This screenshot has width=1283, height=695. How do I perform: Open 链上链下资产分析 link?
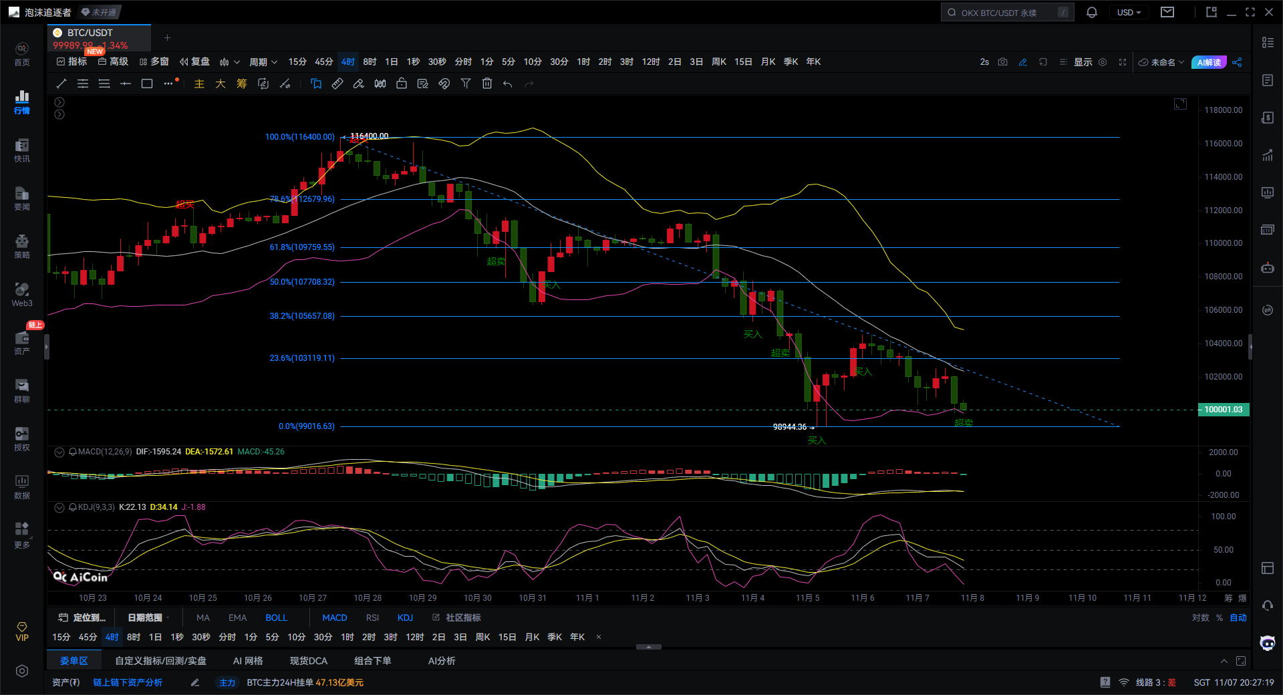click(x=128, y=682)
